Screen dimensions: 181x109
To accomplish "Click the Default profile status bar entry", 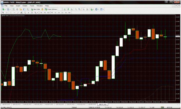I will point(74,107).
